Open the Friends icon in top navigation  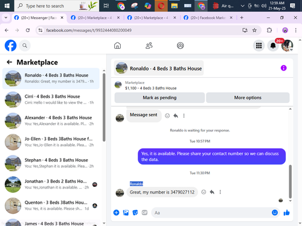click(149, 46)
